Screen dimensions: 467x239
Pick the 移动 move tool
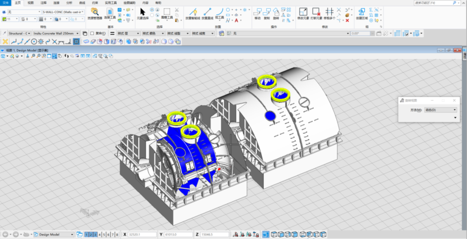click(258, 14)
